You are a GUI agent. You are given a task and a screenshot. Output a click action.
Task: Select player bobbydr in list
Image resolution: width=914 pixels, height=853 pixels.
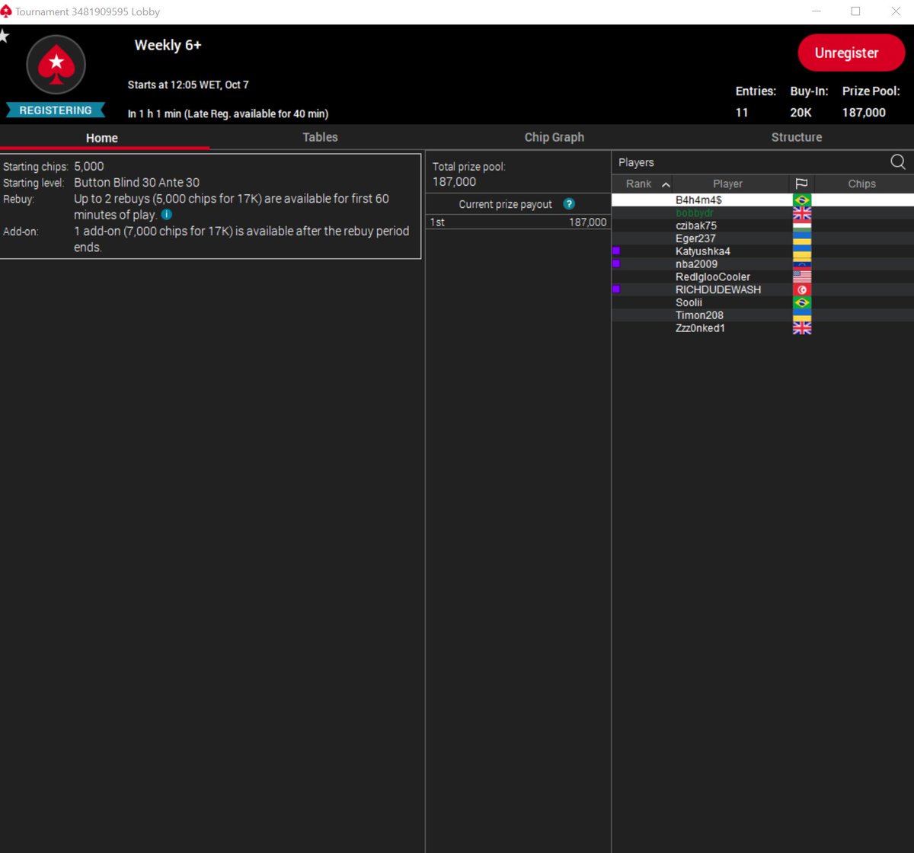762,212
